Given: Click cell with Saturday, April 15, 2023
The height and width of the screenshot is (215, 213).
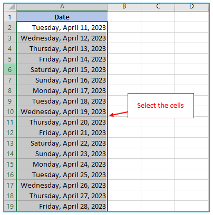Looking at the screenshot, I should (x=62, y=69).
